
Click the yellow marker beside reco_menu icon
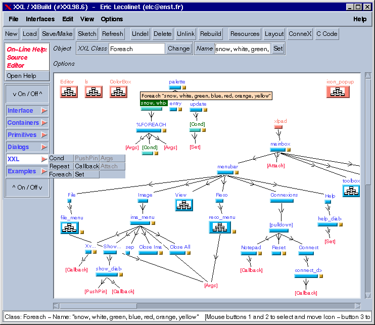(234, 231)
